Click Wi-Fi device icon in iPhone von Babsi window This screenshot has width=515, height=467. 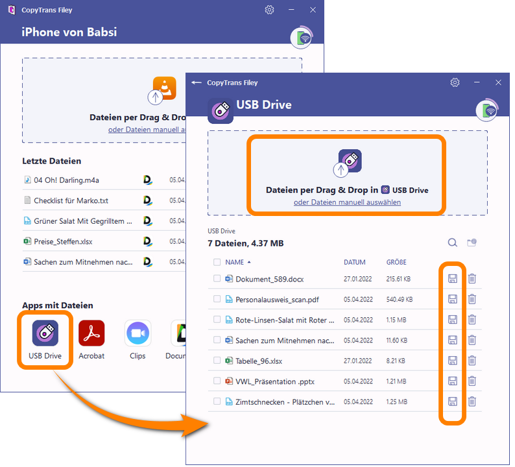[302, 38]
